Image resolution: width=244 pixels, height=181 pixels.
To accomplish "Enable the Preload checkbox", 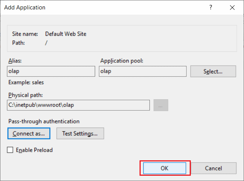I will (x=10, y=150).
